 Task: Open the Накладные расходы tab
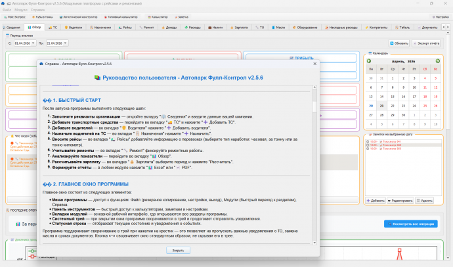coord(341,28)
